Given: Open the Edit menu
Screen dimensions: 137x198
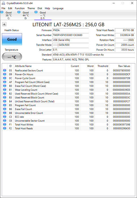Looking at the screenshot, I should 10,8.
